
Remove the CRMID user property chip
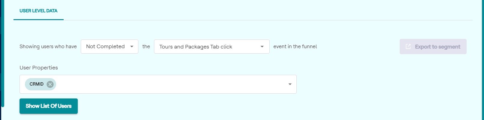[50, 84]
